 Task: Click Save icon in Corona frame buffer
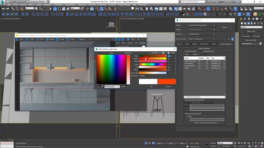tap(17, 39)
